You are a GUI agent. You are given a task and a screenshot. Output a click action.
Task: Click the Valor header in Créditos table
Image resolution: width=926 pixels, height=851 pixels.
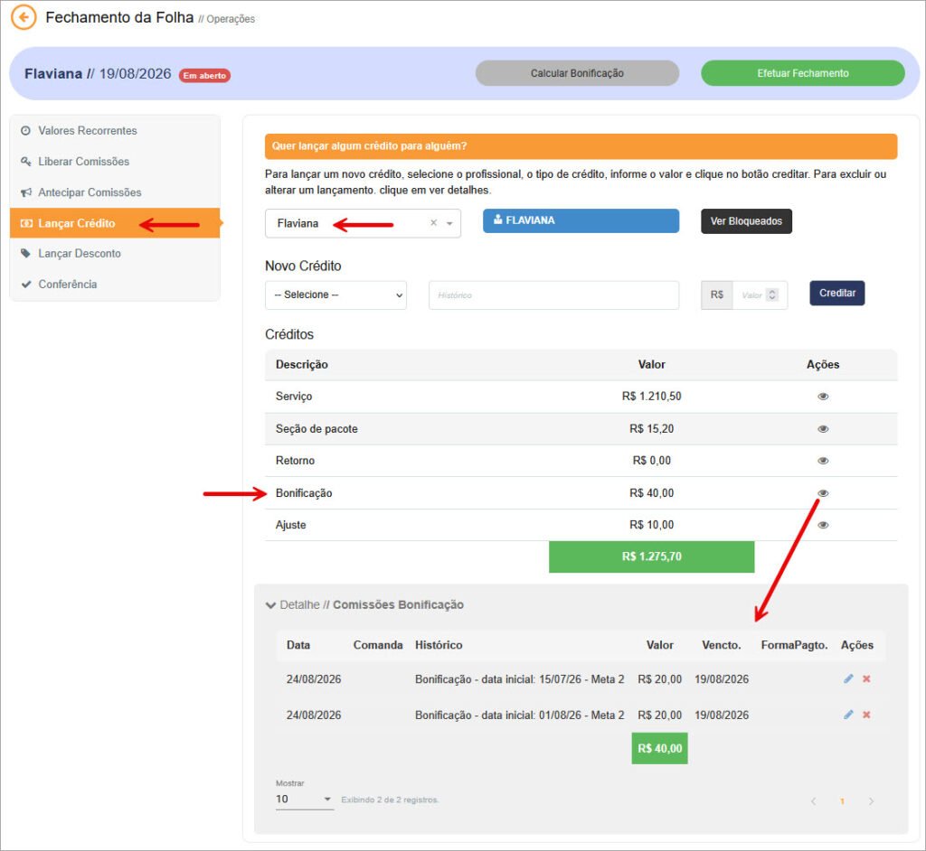click(x=651, y=364)
